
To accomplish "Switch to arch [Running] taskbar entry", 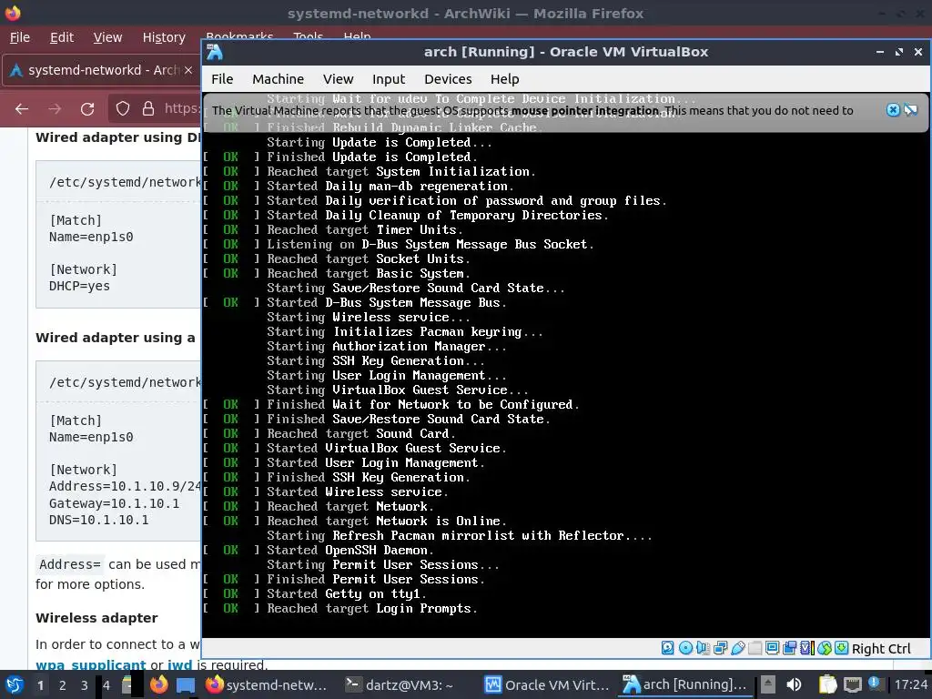I will coord(684,684).
